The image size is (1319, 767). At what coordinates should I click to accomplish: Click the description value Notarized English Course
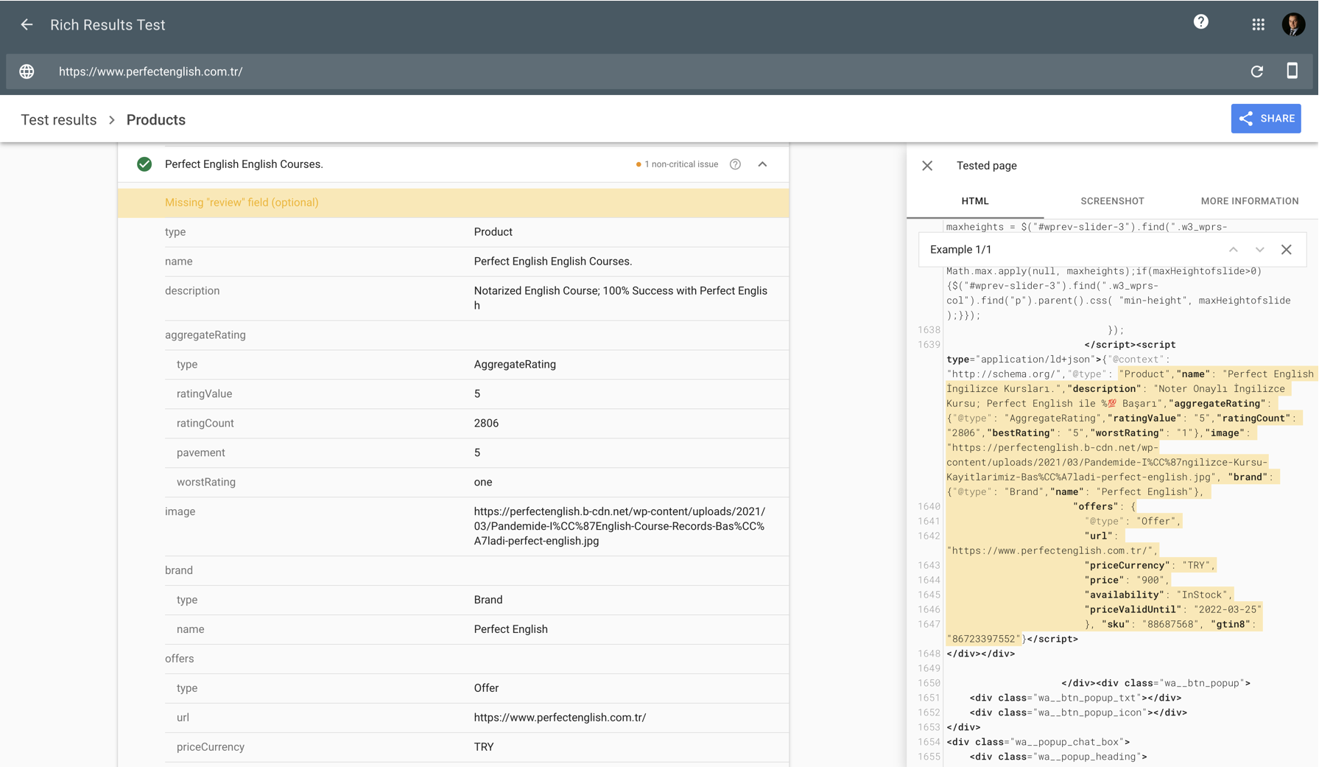pyautogui.click(x=620, y=298)
